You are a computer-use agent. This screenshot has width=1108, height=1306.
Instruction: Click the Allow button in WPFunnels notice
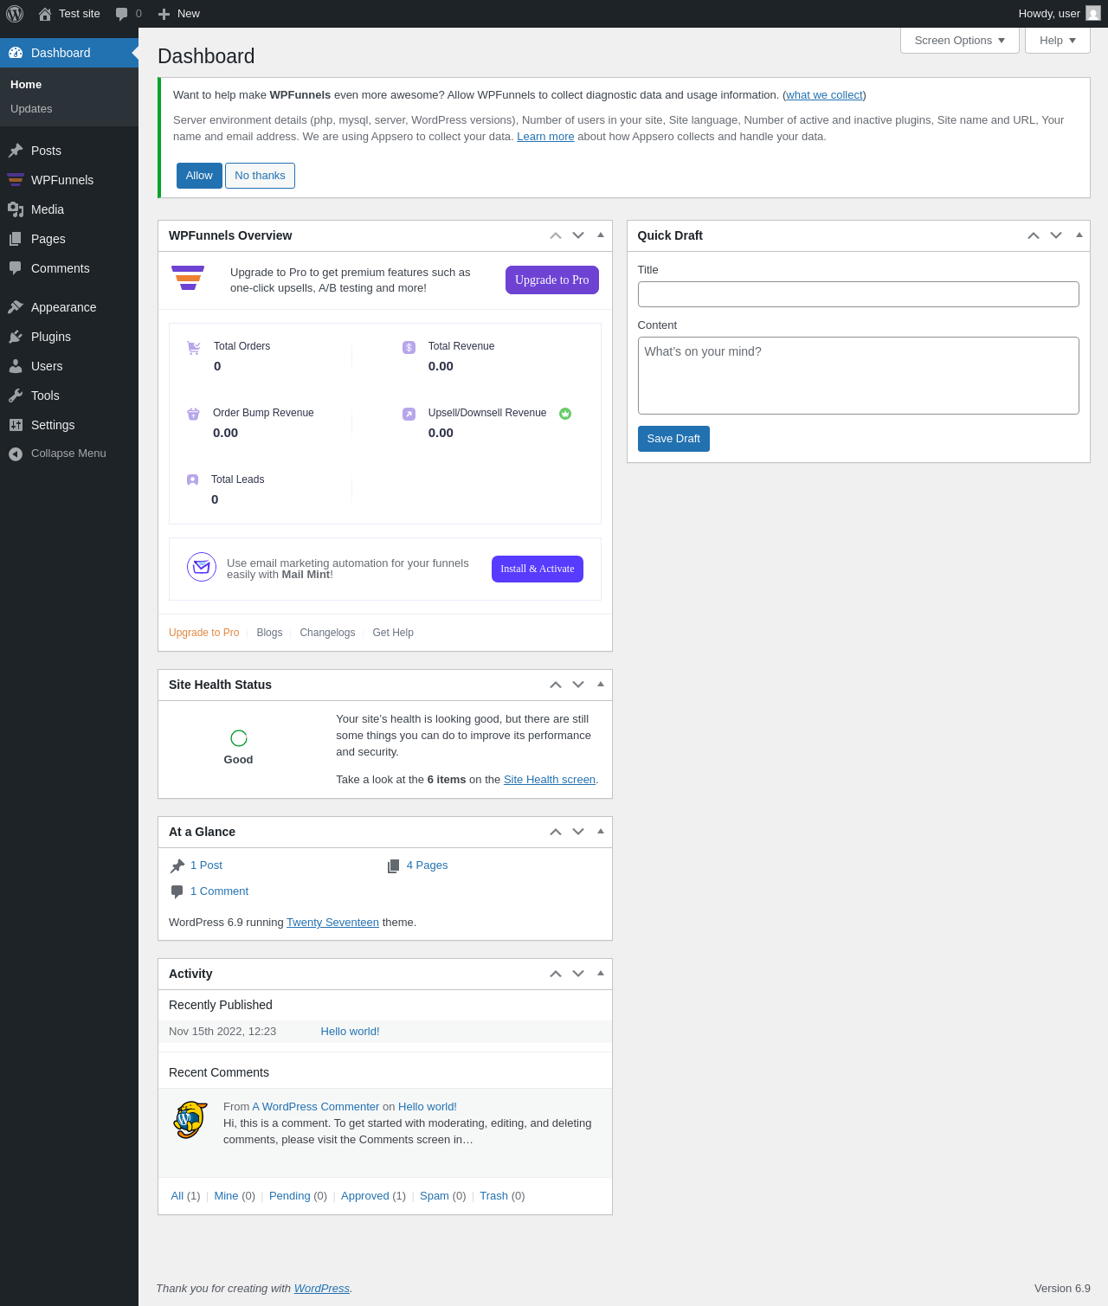pos(199,176)
